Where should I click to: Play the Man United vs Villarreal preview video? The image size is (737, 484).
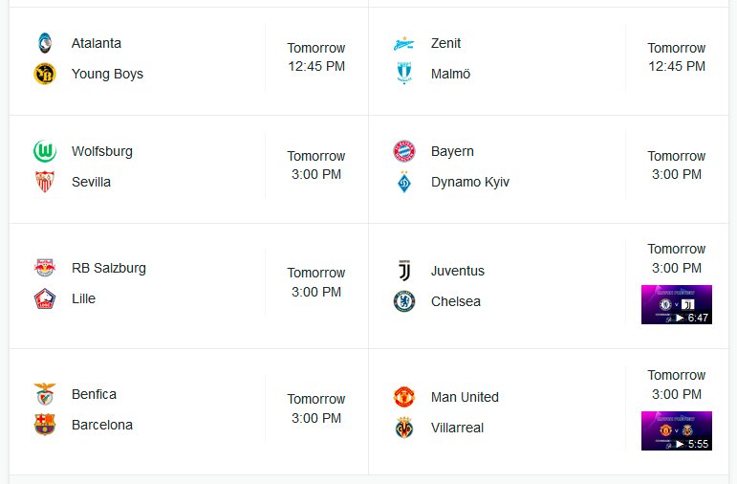(x=677, y=430)
